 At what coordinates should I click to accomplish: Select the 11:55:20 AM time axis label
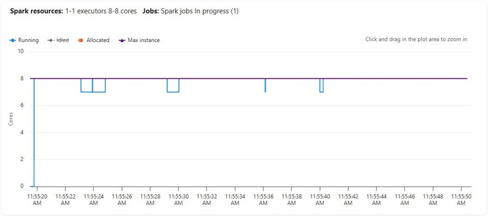(37, 200)
